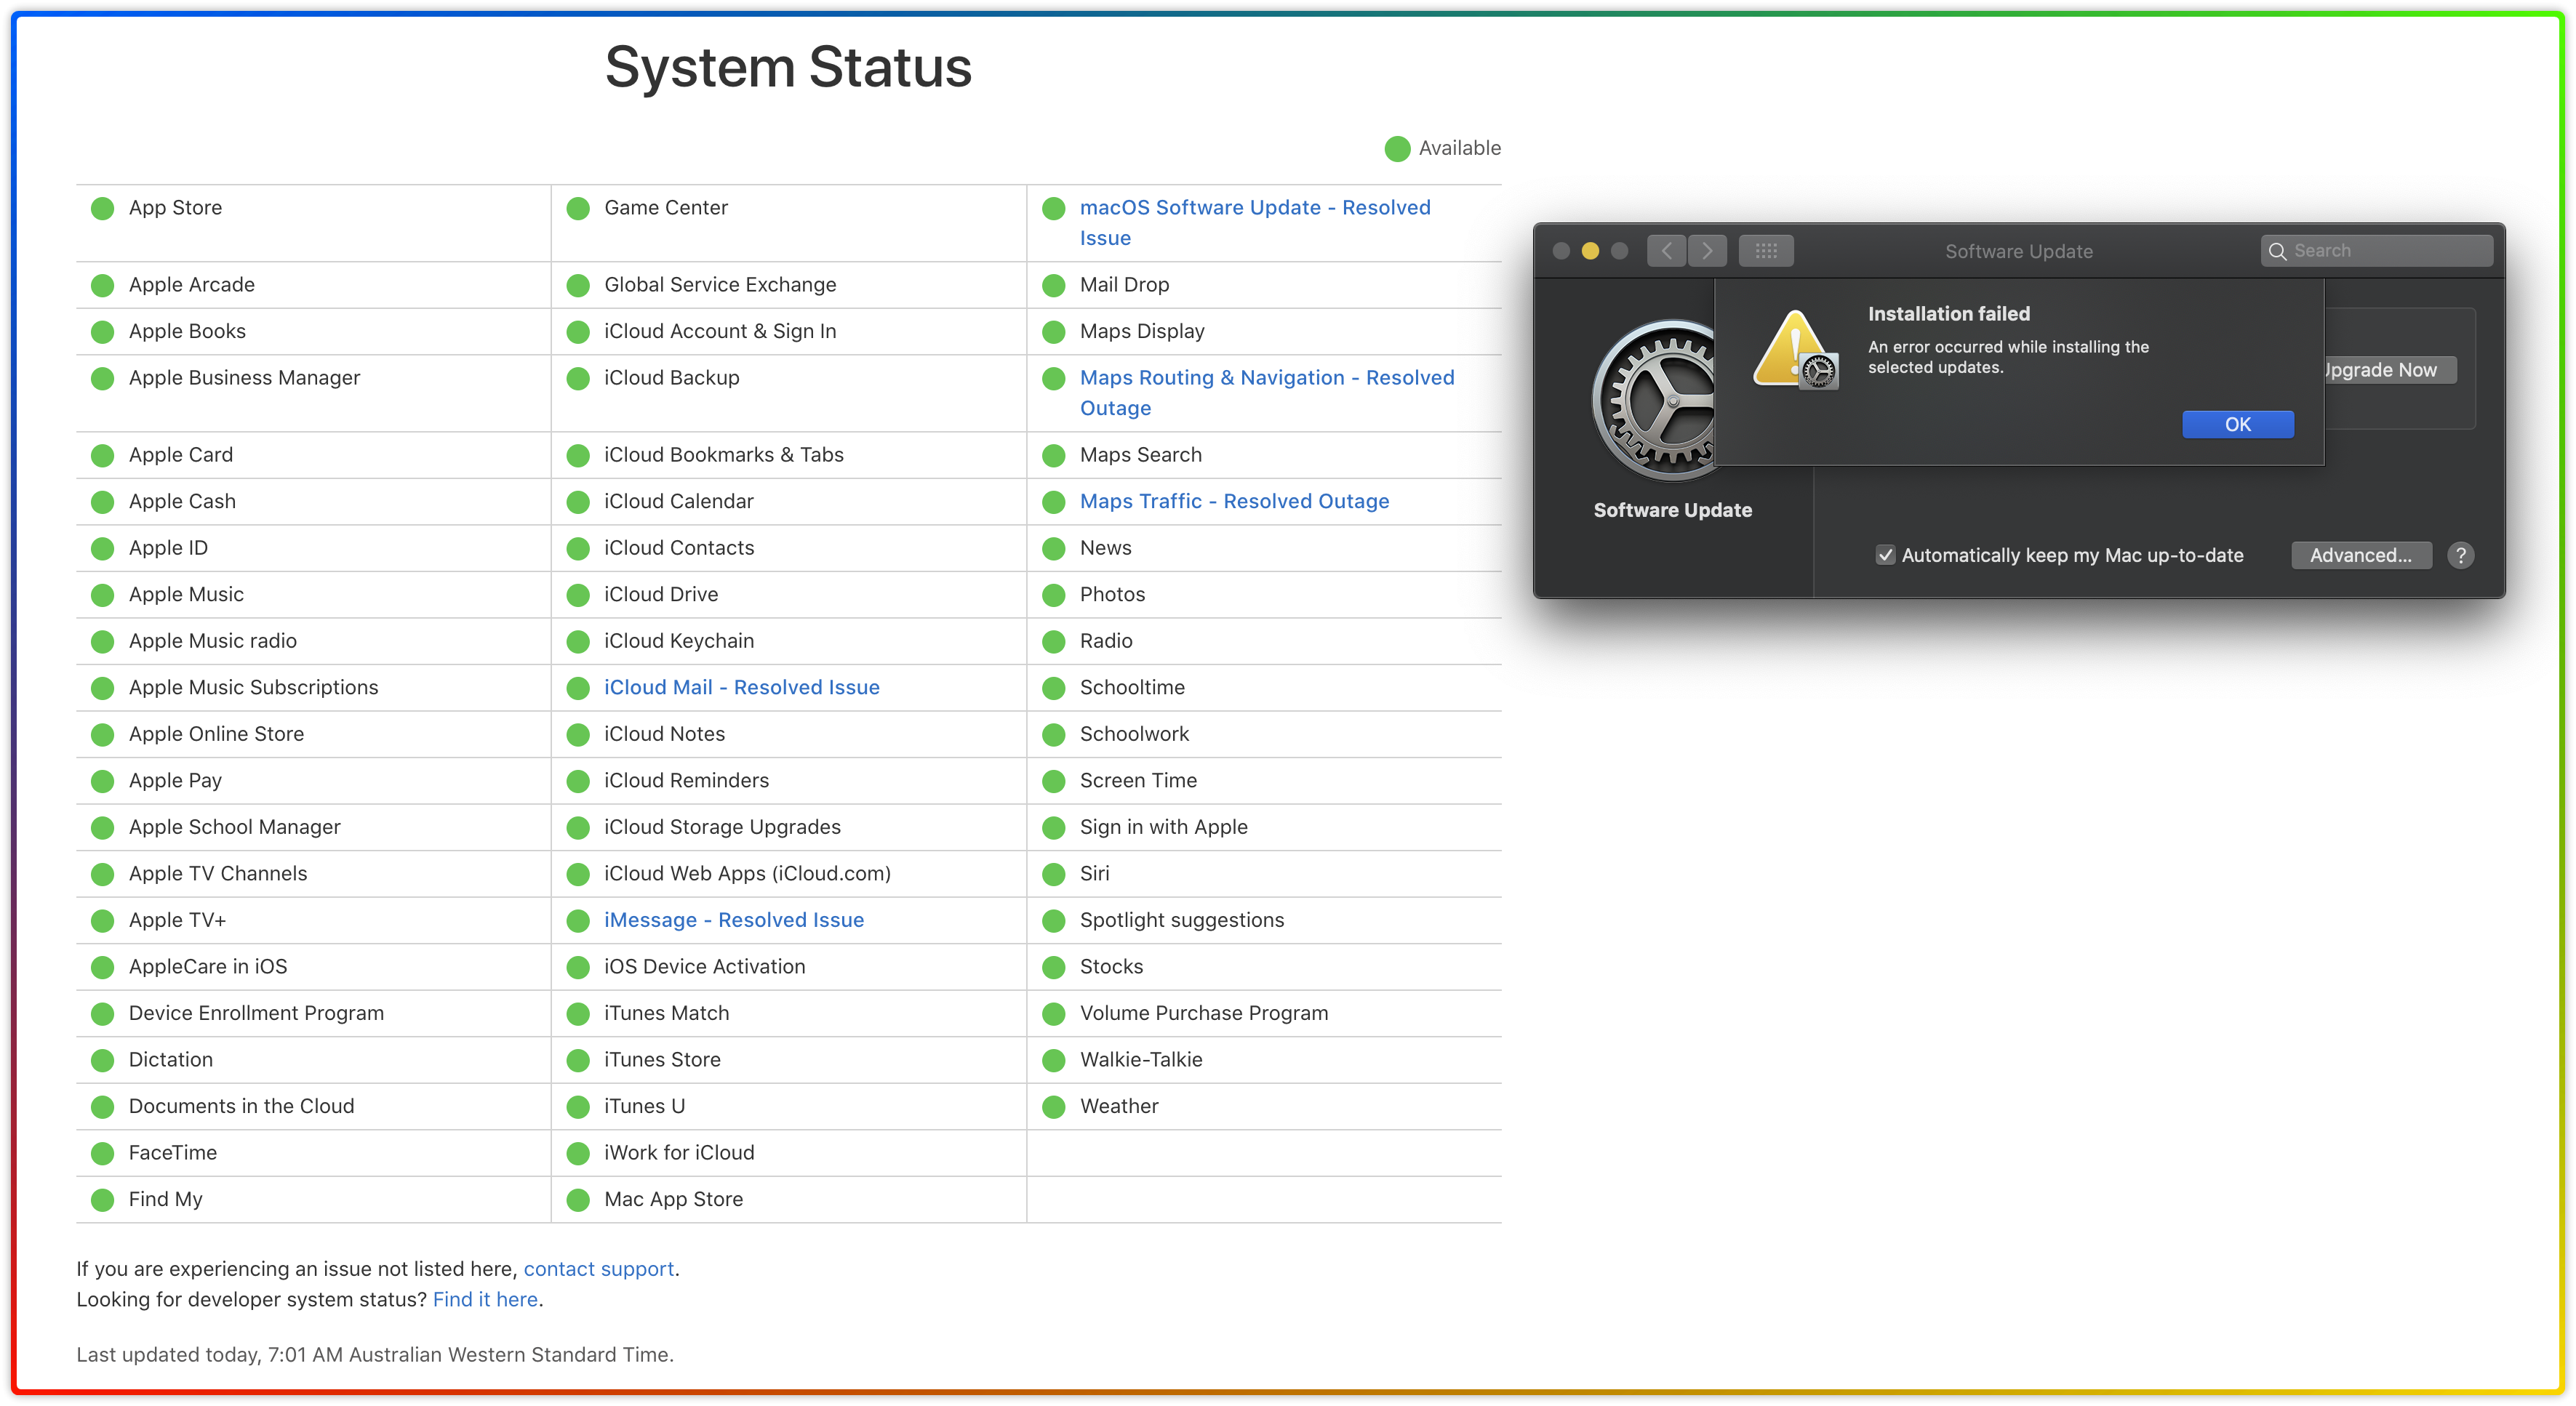This screenshot has height=1406, width=2576.
Task: Click the search magnifier icon
Action: pos(2277,252)
